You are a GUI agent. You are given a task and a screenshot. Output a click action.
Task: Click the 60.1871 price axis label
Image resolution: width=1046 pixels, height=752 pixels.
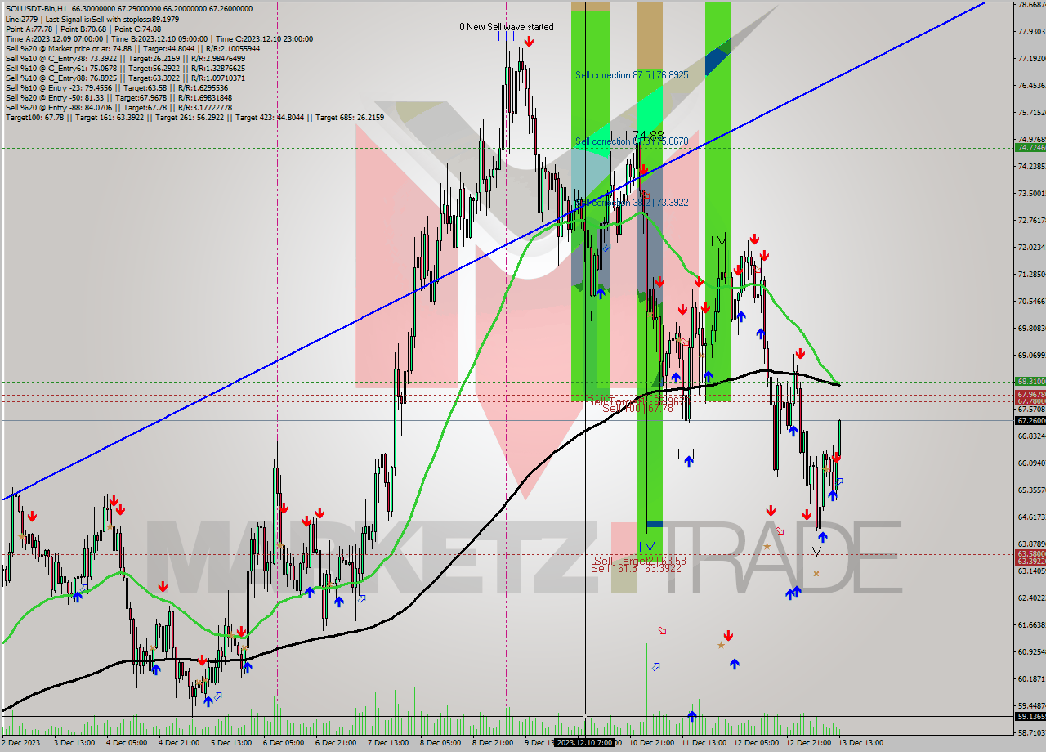point(1031,678)
